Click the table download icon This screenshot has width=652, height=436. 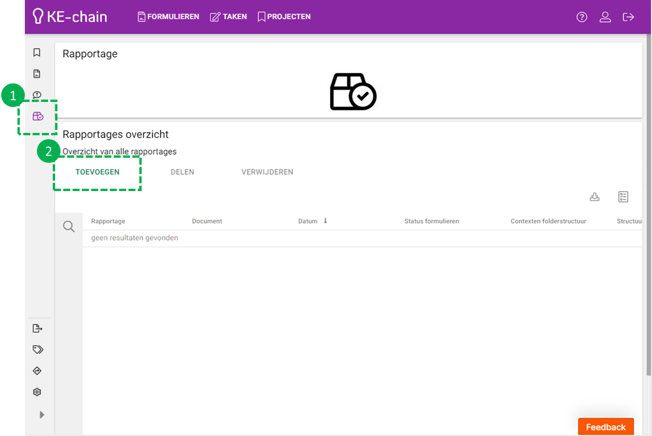coord(595,197)
